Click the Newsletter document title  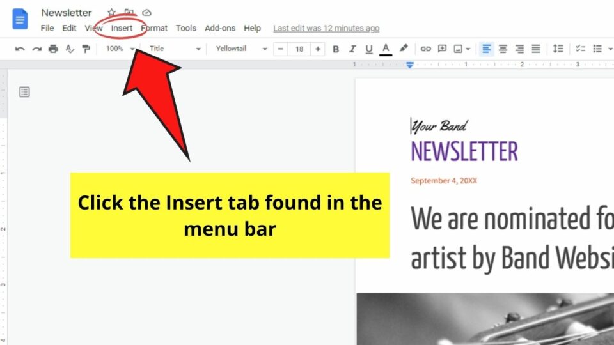tap(67, 13)
